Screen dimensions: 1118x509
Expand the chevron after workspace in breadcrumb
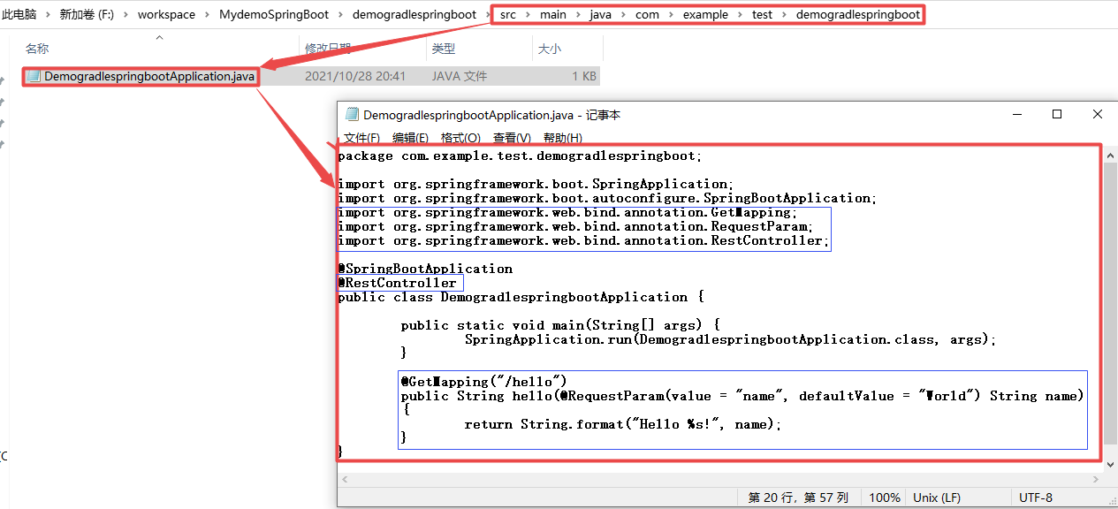coord(207,14)
